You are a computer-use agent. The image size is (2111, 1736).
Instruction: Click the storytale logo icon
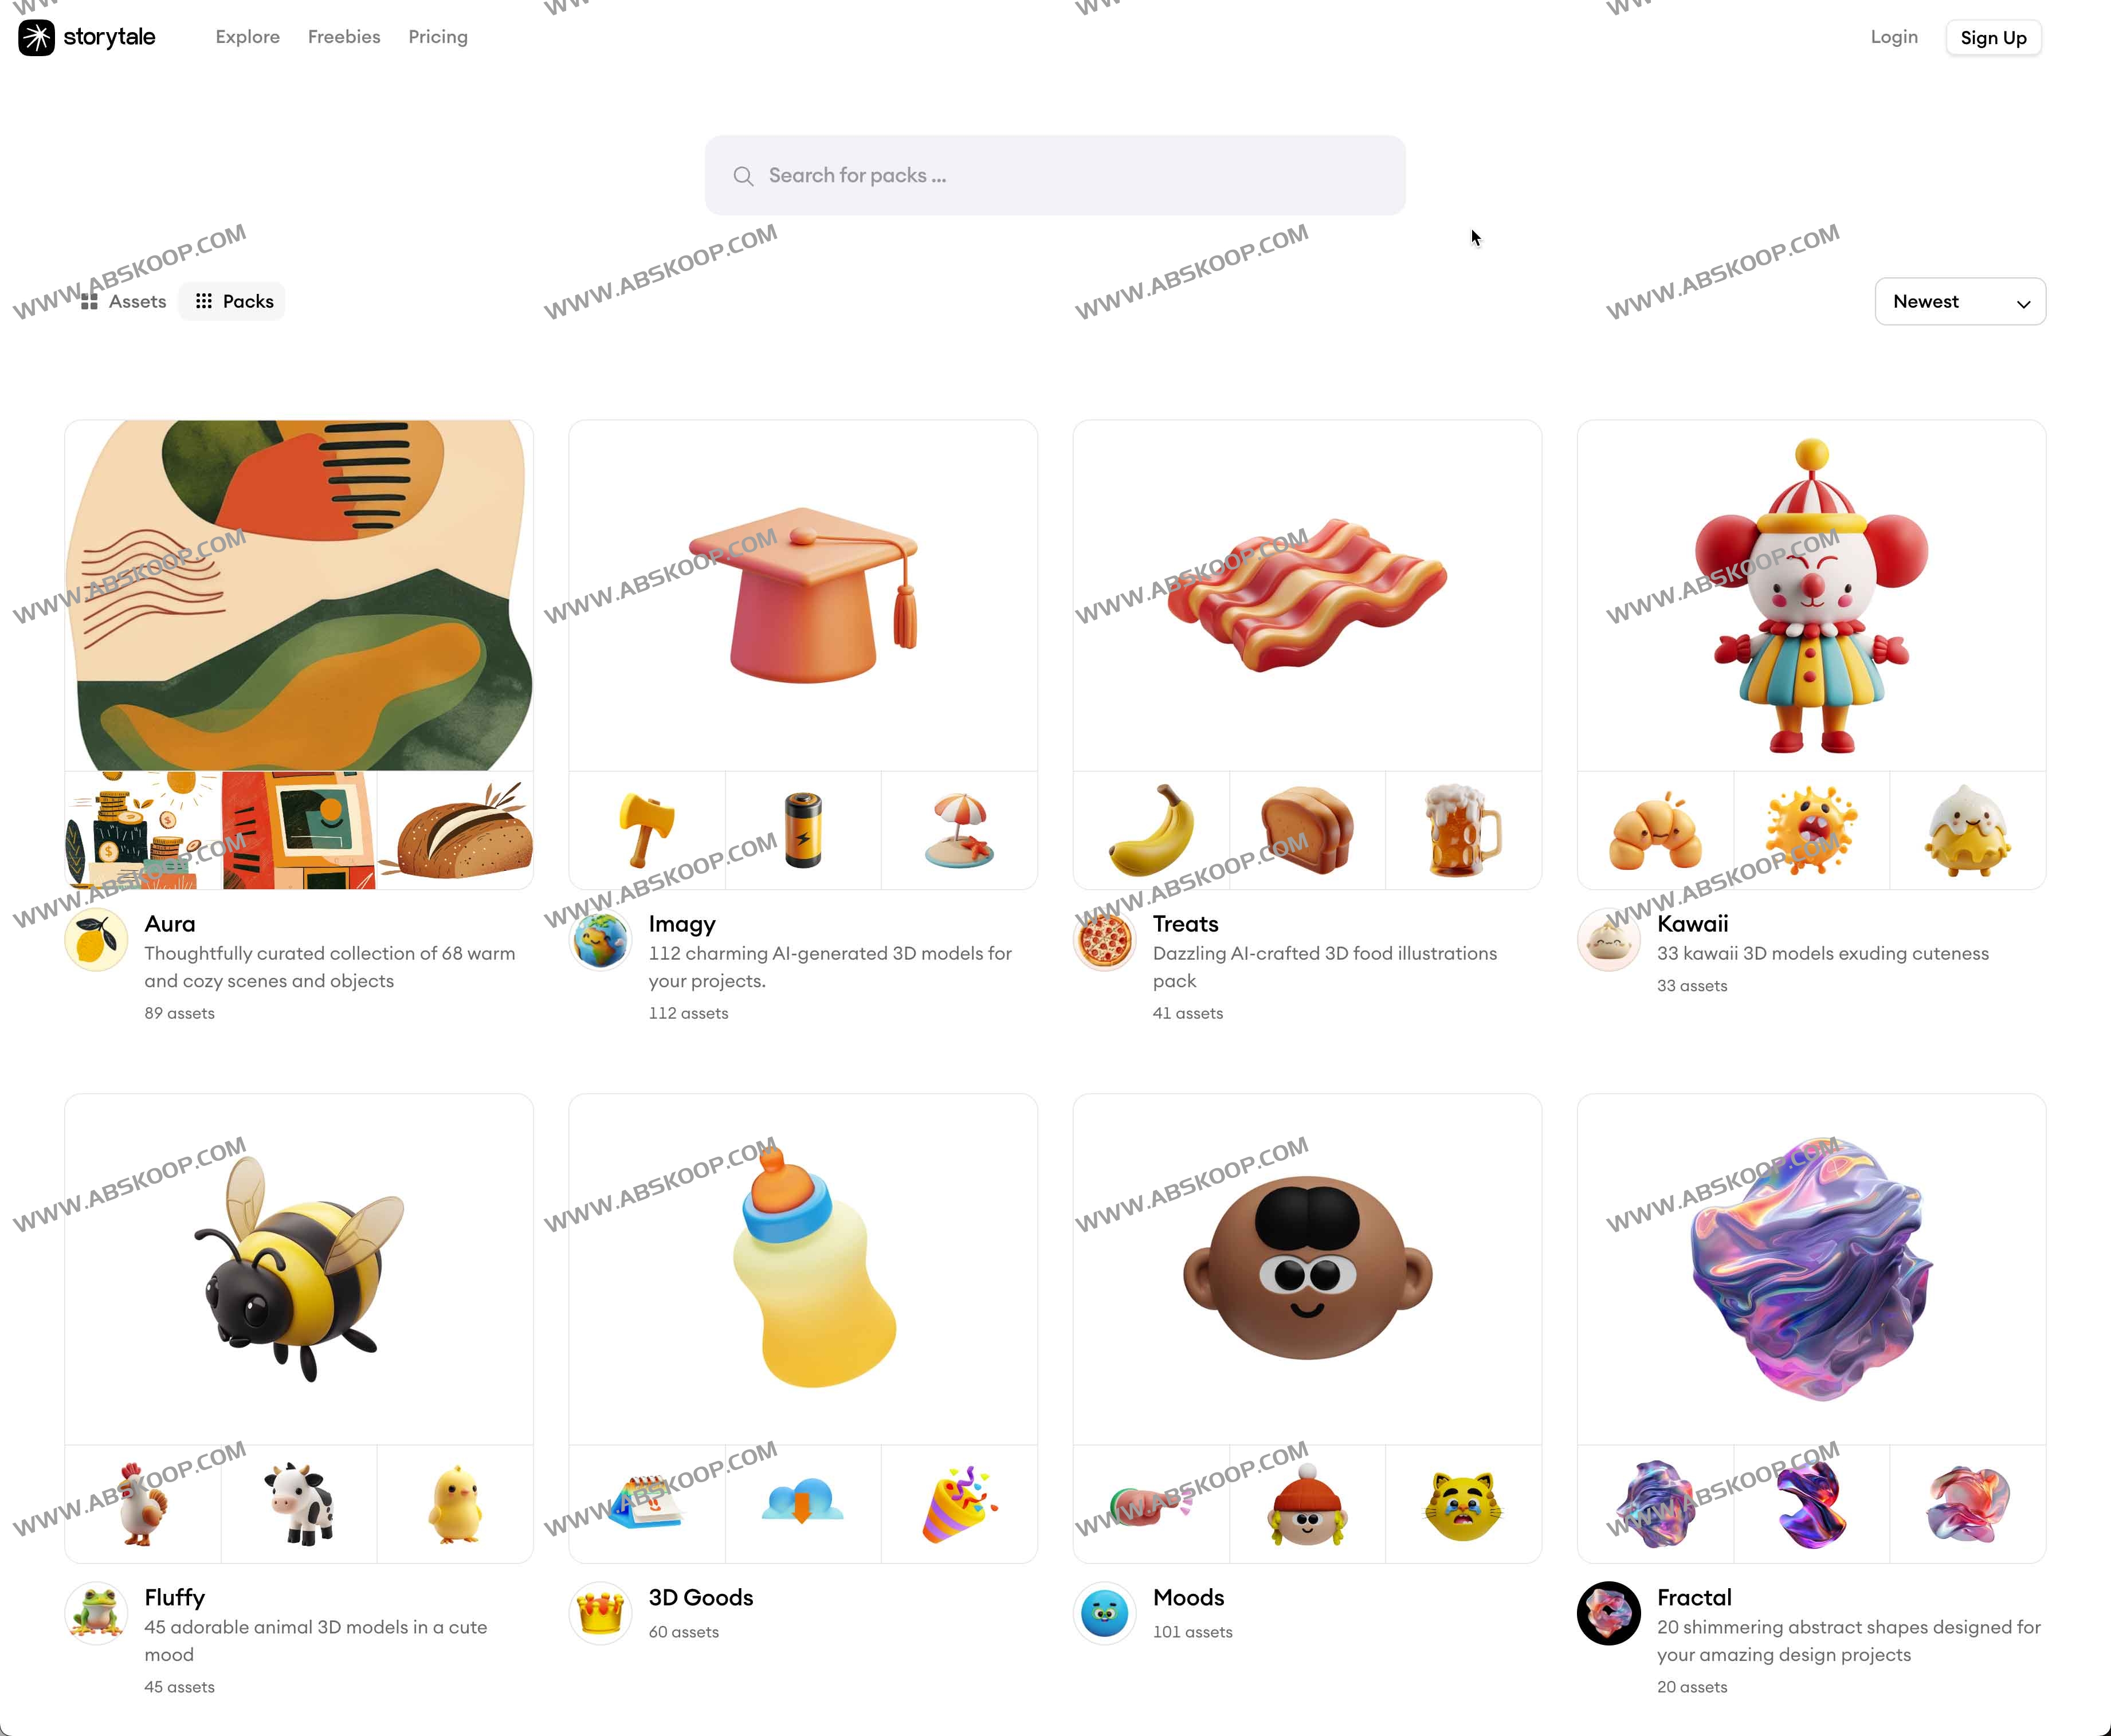coord(37,37)
